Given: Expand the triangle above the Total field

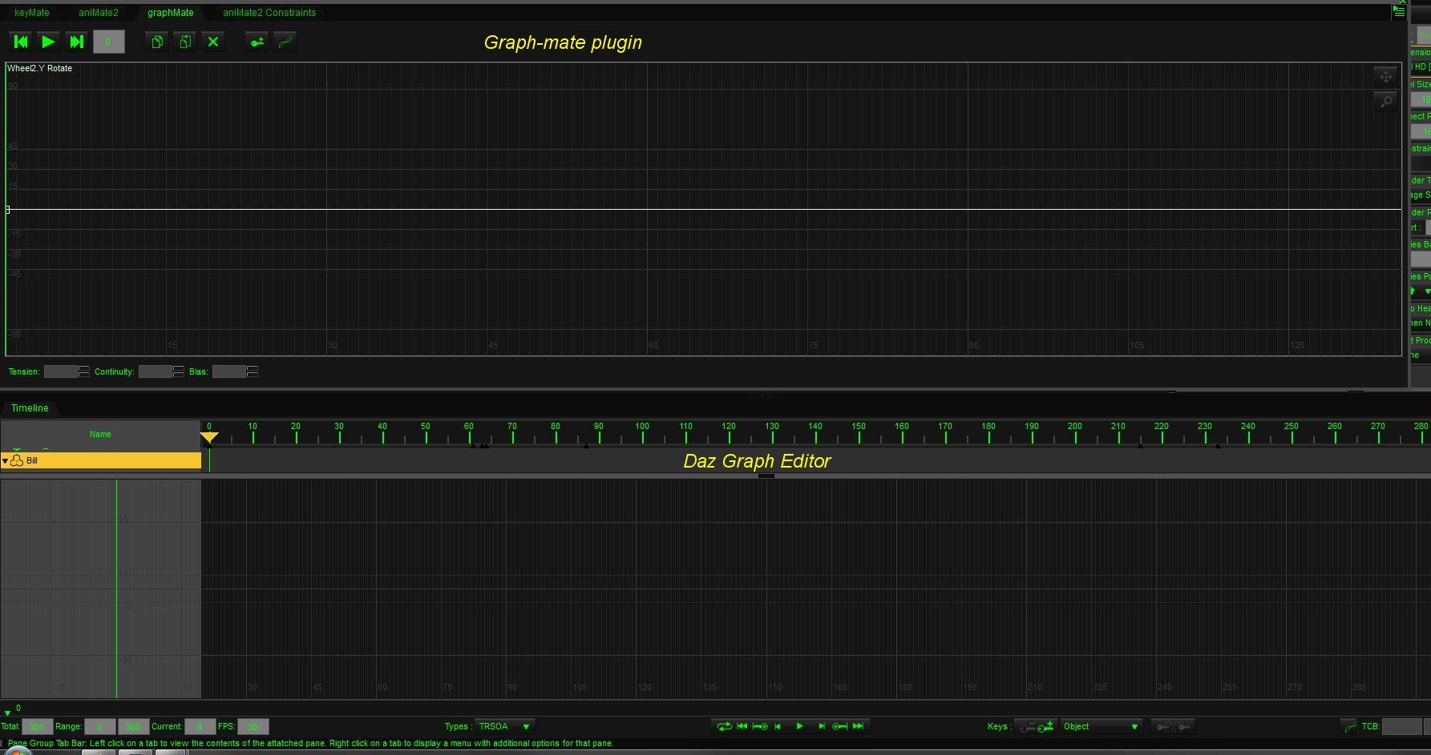Looking at the screenshot, I should 7,712.
